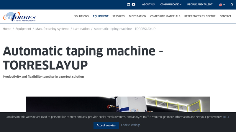Click the US flag language icon

tap(220, 5)
